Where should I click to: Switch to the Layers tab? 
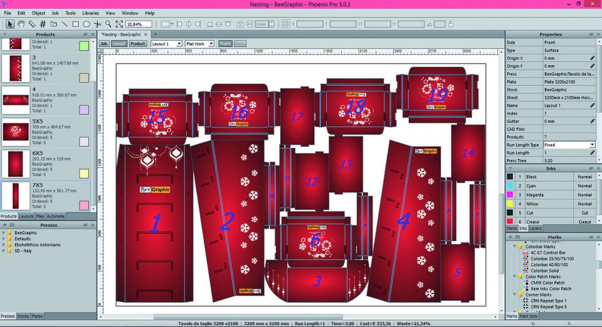tap(536, 228)
